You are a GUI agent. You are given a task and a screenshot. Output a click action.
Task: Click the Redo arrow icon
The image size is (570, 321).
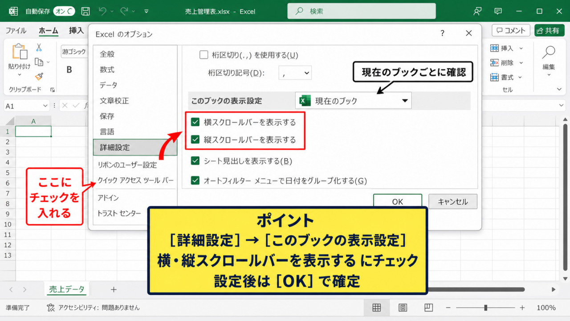(x=124, y=11)
